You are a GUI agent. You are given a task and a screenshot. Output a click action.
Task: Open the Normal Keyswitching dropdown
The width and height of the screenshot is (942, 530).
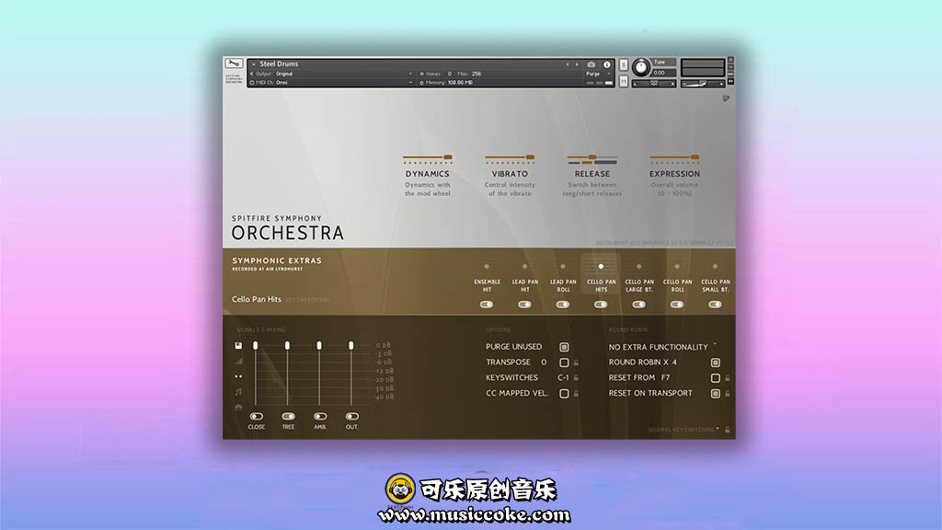[684, 430]
